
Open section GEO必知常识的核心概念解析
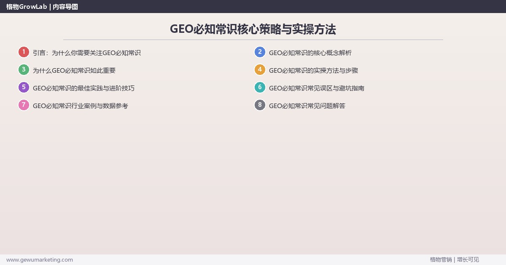coord(310,53)
